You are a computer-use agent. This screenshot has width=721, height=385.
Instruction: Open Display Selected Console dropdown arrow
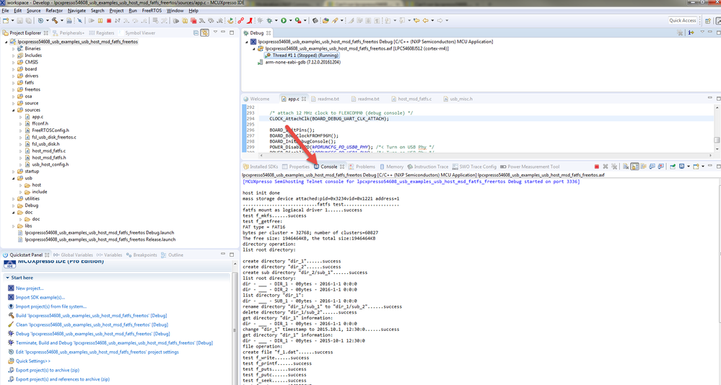click(689, 167)
